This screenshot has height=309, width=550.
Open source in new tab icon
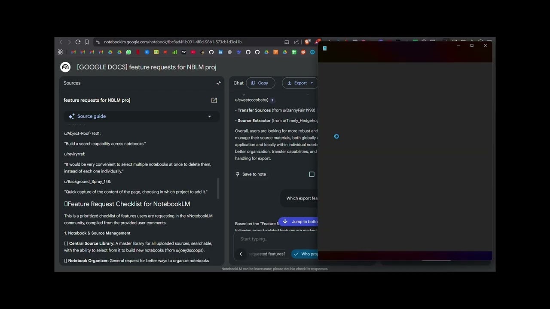(214, 100)
